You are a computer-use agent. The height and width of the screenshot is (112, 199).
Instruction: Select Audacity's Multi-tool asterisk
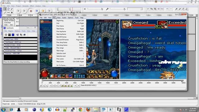12,12
